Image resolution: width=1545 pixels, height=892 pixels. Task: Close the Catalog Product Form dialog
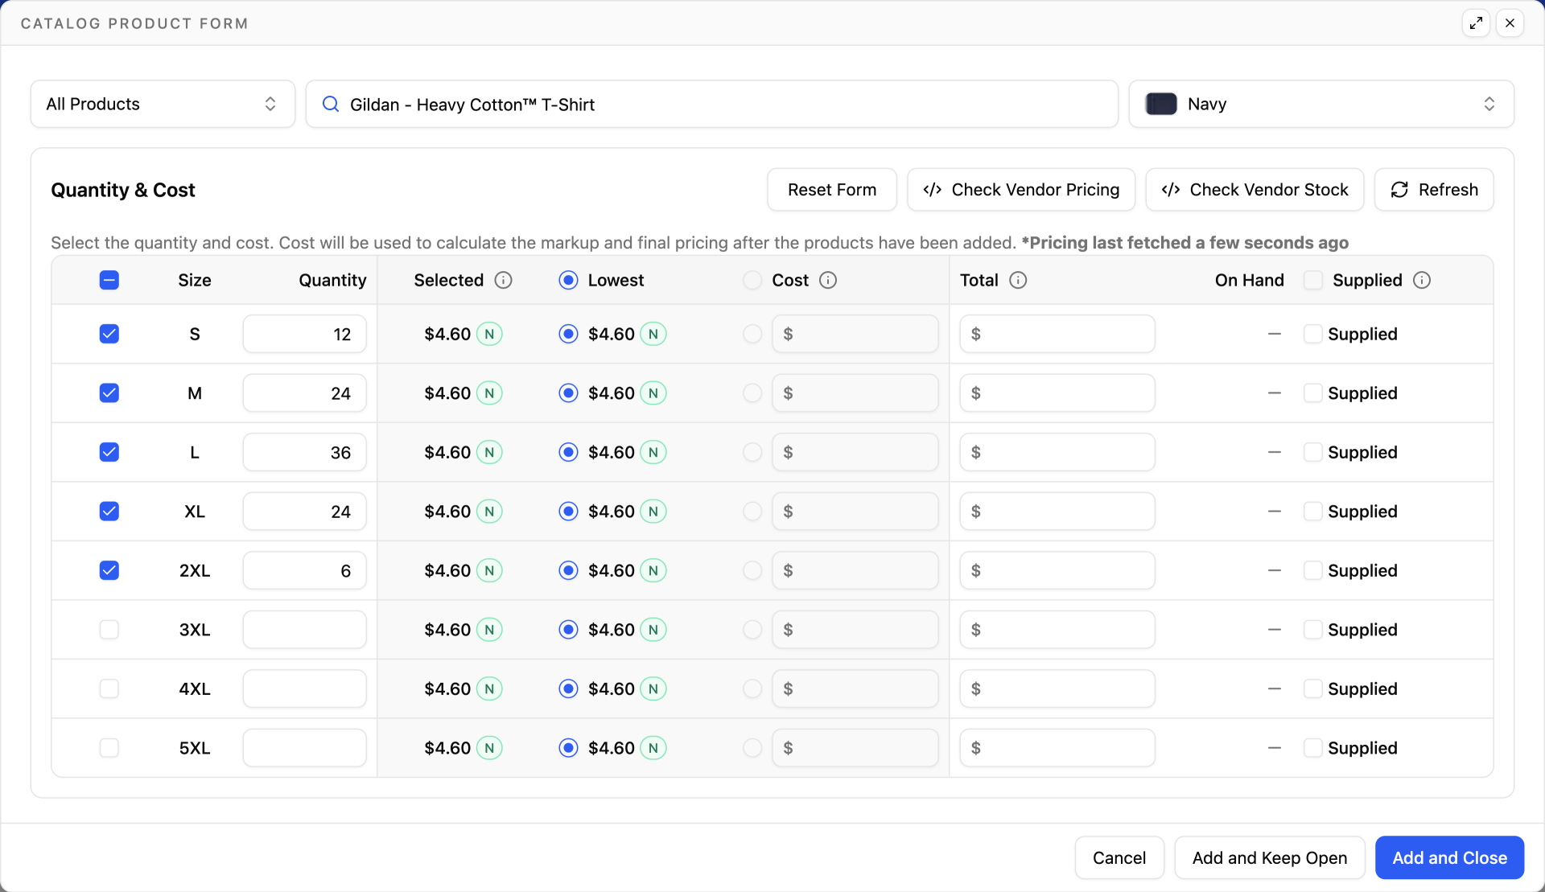tap(1510, 23)
